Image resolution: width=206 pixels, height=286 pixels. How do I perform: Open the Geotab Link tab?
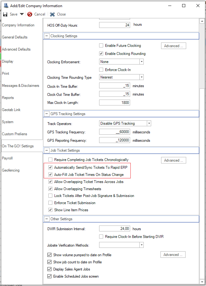click(11, 110)
